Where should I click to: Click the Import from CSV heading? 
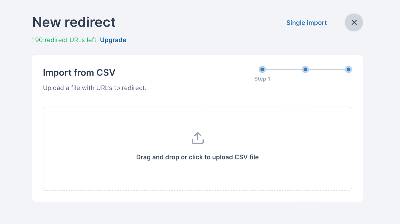point(79,72)
